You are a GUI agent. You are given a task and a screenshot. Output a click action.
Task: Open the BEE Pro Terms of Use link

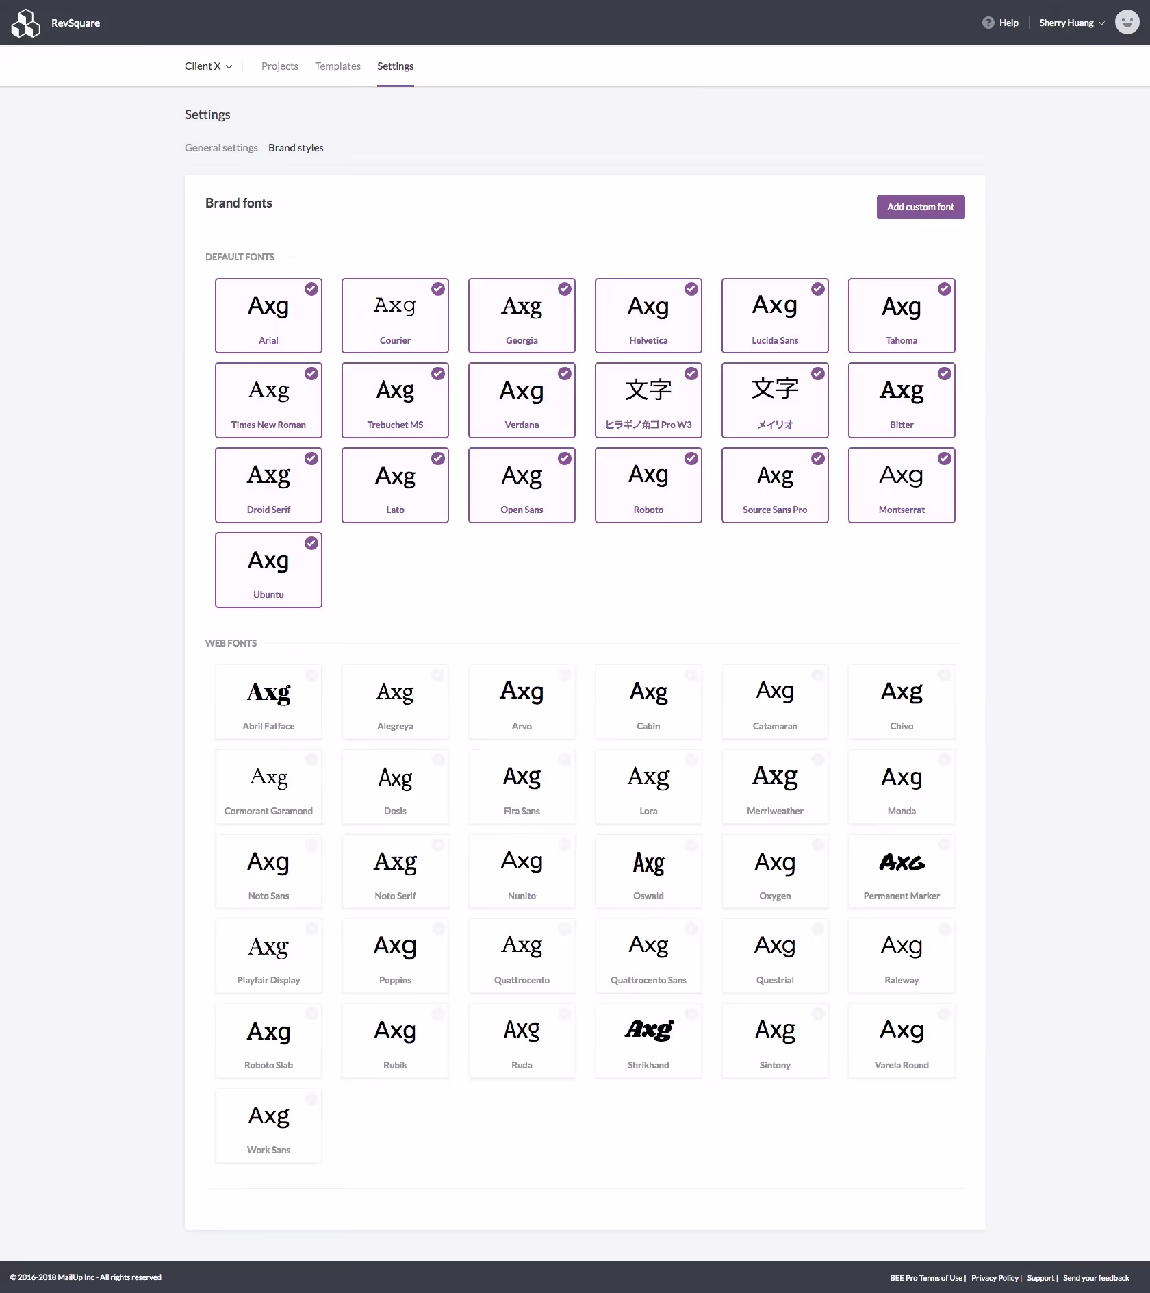pyautogui.click(x=926, y=1278)
